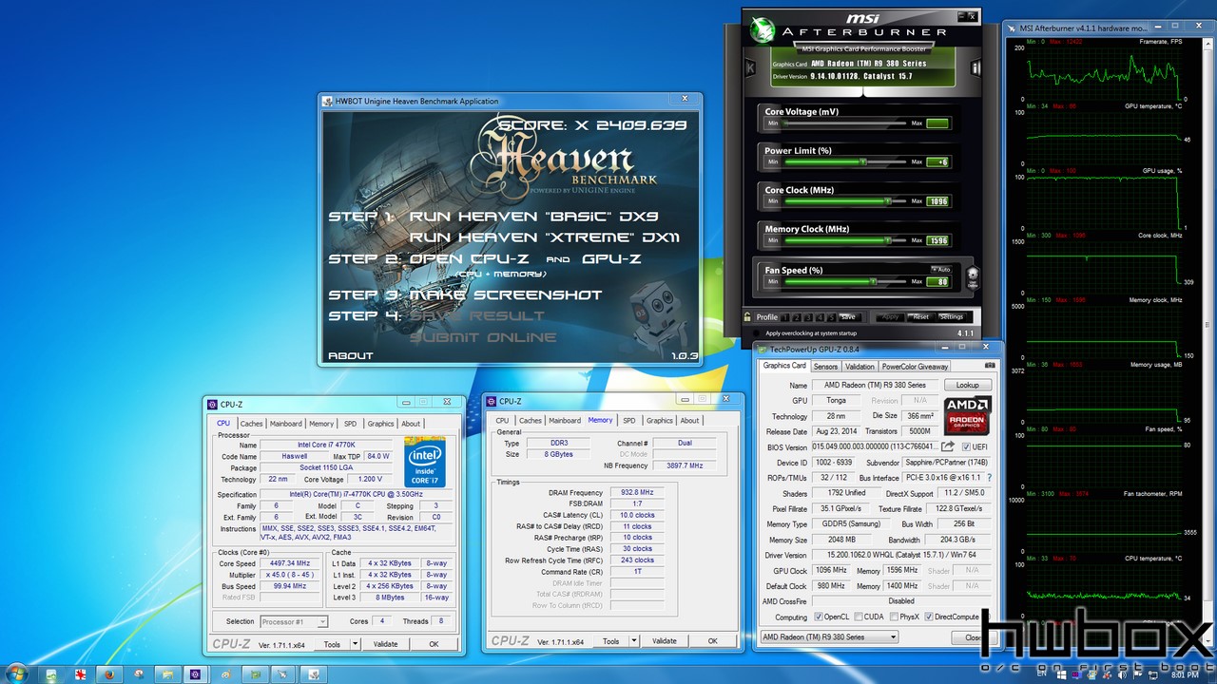Toggle PhysX checkbox in GPU-Z

(893, 617)
